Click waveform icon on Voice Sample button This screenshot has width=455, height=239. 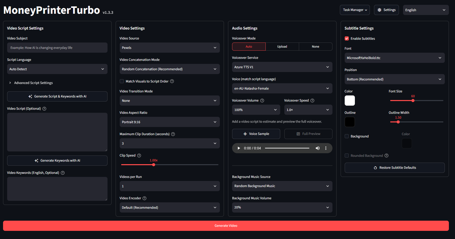pyautogui.click(x=245, y=134)
